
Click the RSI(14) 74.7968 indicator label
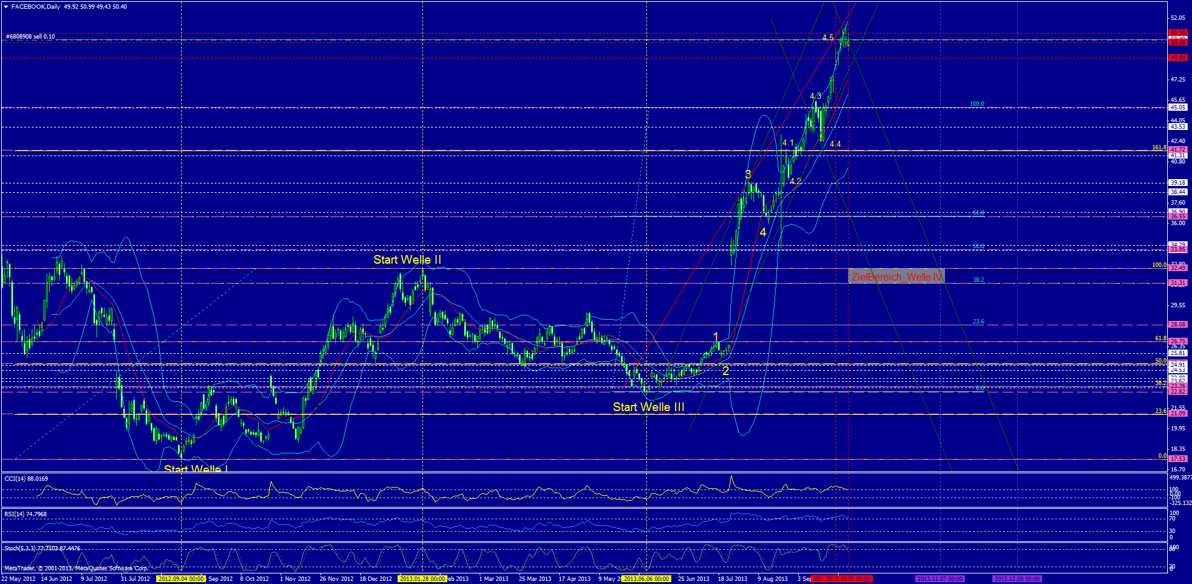click(26, 514)
